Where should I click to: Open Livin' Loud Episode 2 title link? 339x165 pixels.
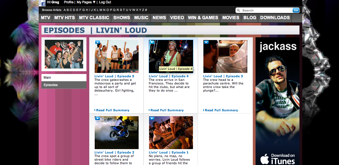click(114, 152)
